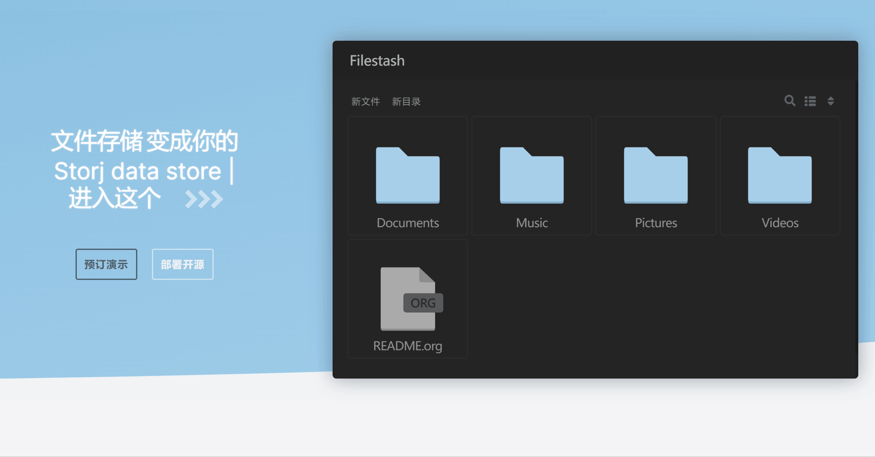Open the sort order arrows control
The height and width of the screenshot is (457, 875).
pyautogui.click(x=831, y=101)
